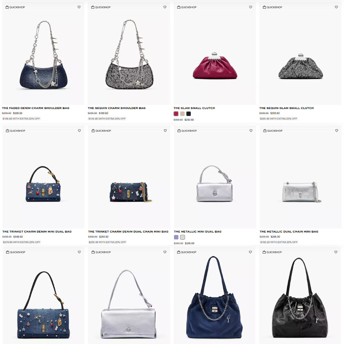Choose silver swatch on Metallic Mini Dual Bag
This screenshot has height=344, width=344.
(183, 237)
